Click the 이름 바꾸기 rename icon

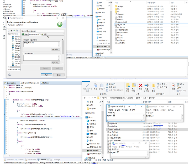[146, 86]
